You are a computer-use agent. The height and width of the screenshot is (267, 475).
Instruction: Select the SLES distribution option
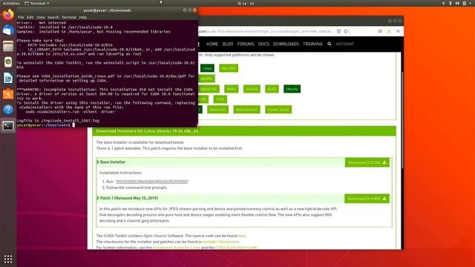tap(272, 89)
